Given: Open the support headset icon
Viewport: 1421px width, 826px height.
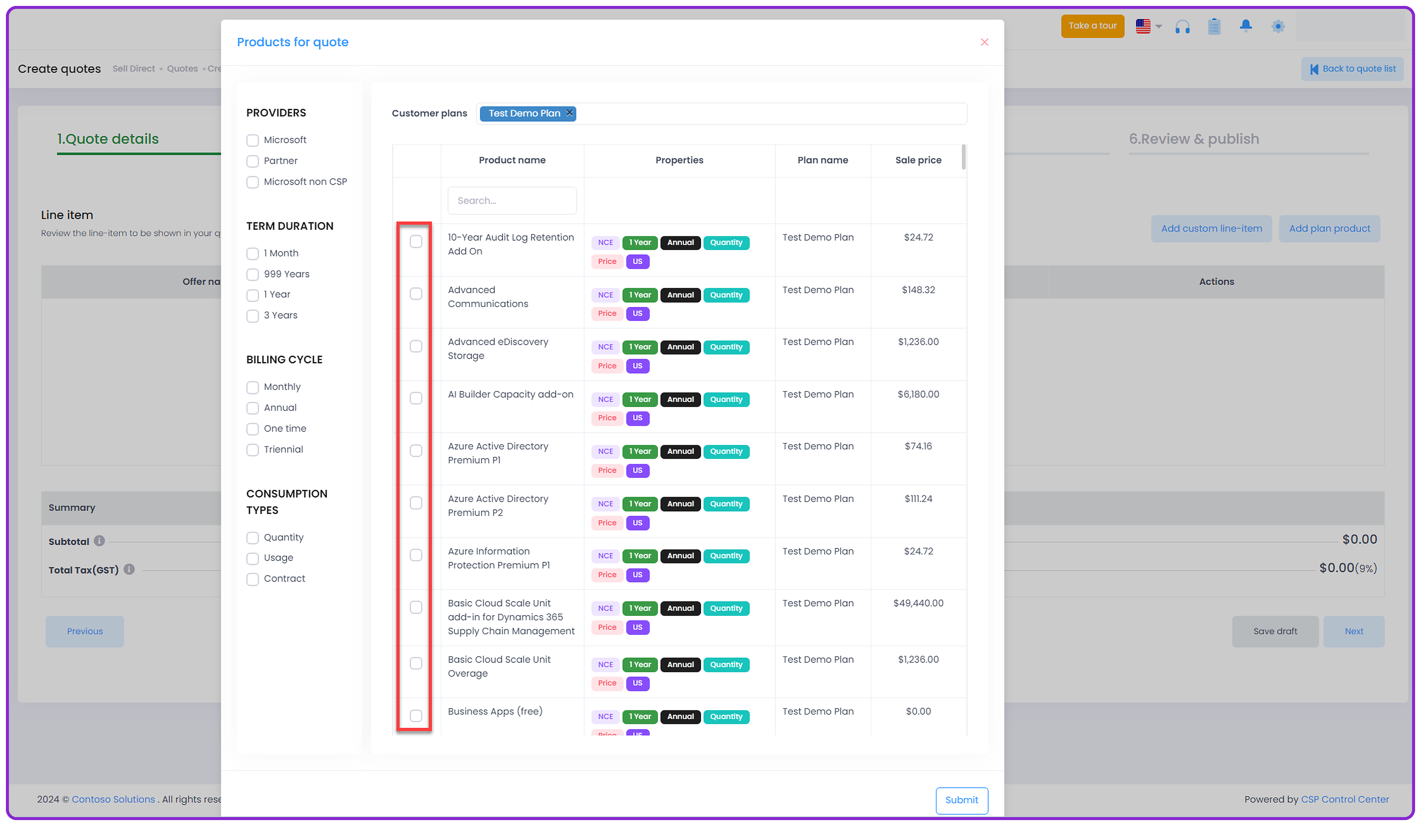Looking at the screenshot, I should click(1182, 26).
